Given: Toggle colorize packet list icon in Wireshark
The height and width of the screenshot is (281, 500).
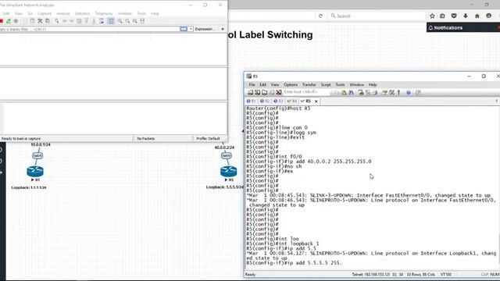Looking at the screenshot, I should click(x=111, y=21).
